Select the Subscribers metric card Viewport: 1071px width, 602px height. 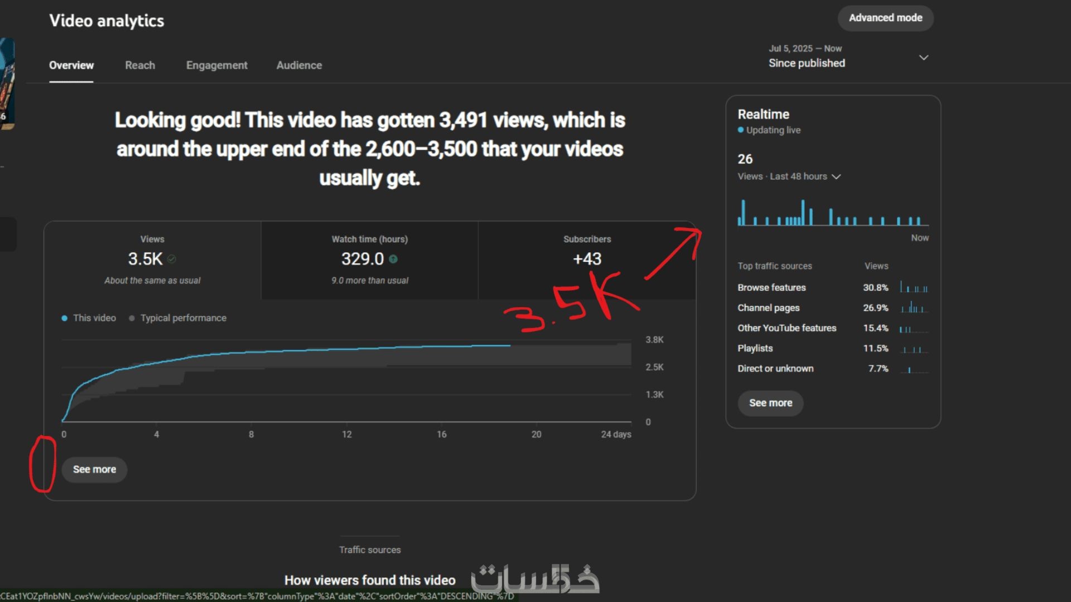[x=587, y=260]
